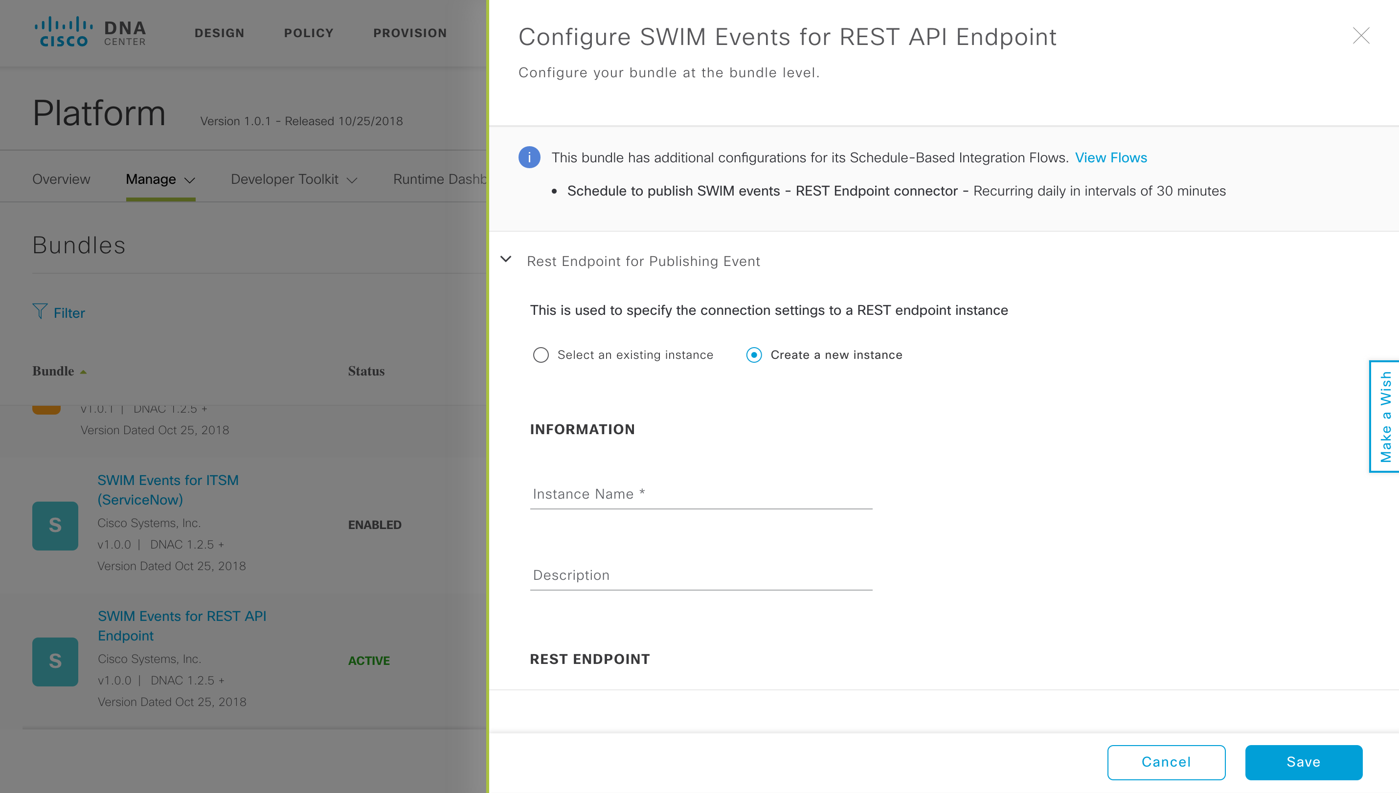Click the Cisco DNA Center logo
Viewport: 1399px width, 793px height.
click(x=90, y=33)
